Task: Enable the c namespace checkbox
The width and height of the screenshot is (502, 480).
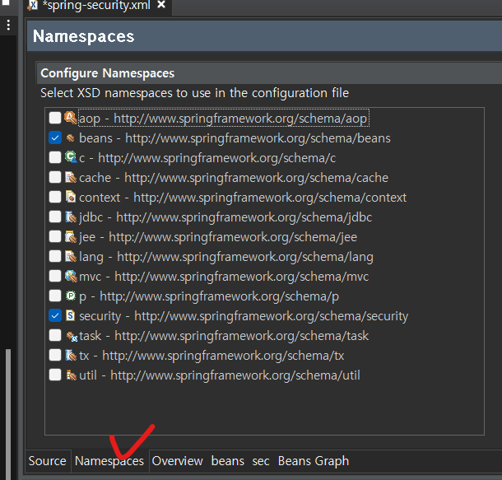Action: (x=55, y=157)
